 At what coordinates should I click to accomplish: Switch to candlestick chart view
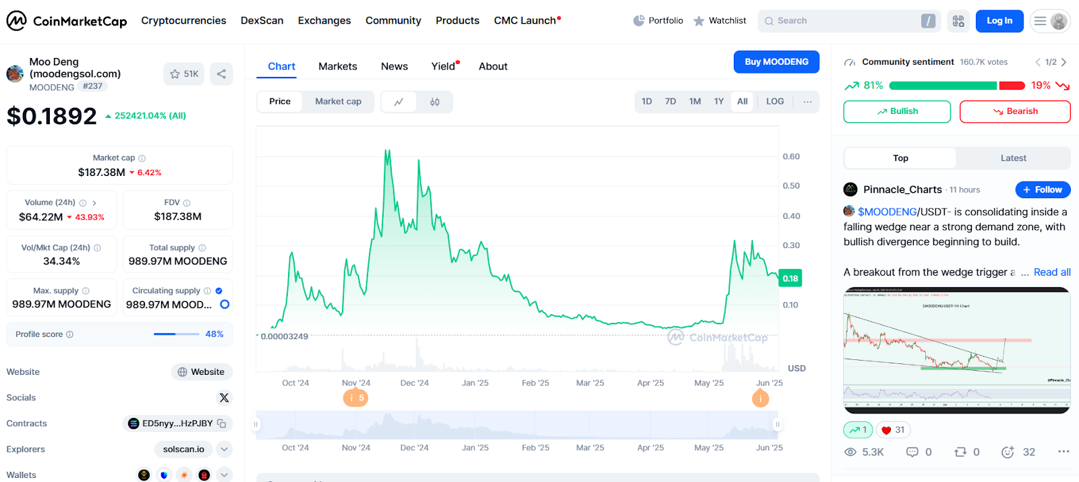pos(435,102)
